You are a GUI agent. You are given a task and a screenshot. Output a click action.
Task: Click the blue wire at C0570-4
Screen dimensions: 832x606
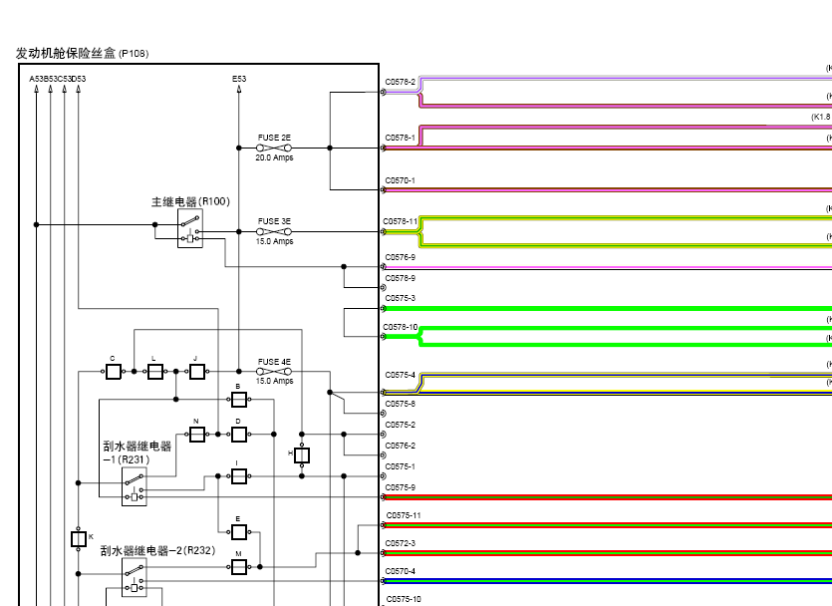(x=608, y=581)
